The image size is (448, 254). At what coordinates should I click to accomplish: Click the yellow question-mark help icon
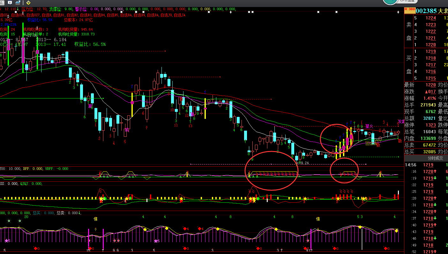coord(28,3)
